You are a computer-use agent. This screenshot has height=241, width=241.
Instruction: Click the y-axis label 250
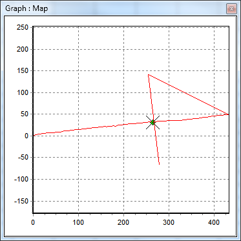[23, 28]
